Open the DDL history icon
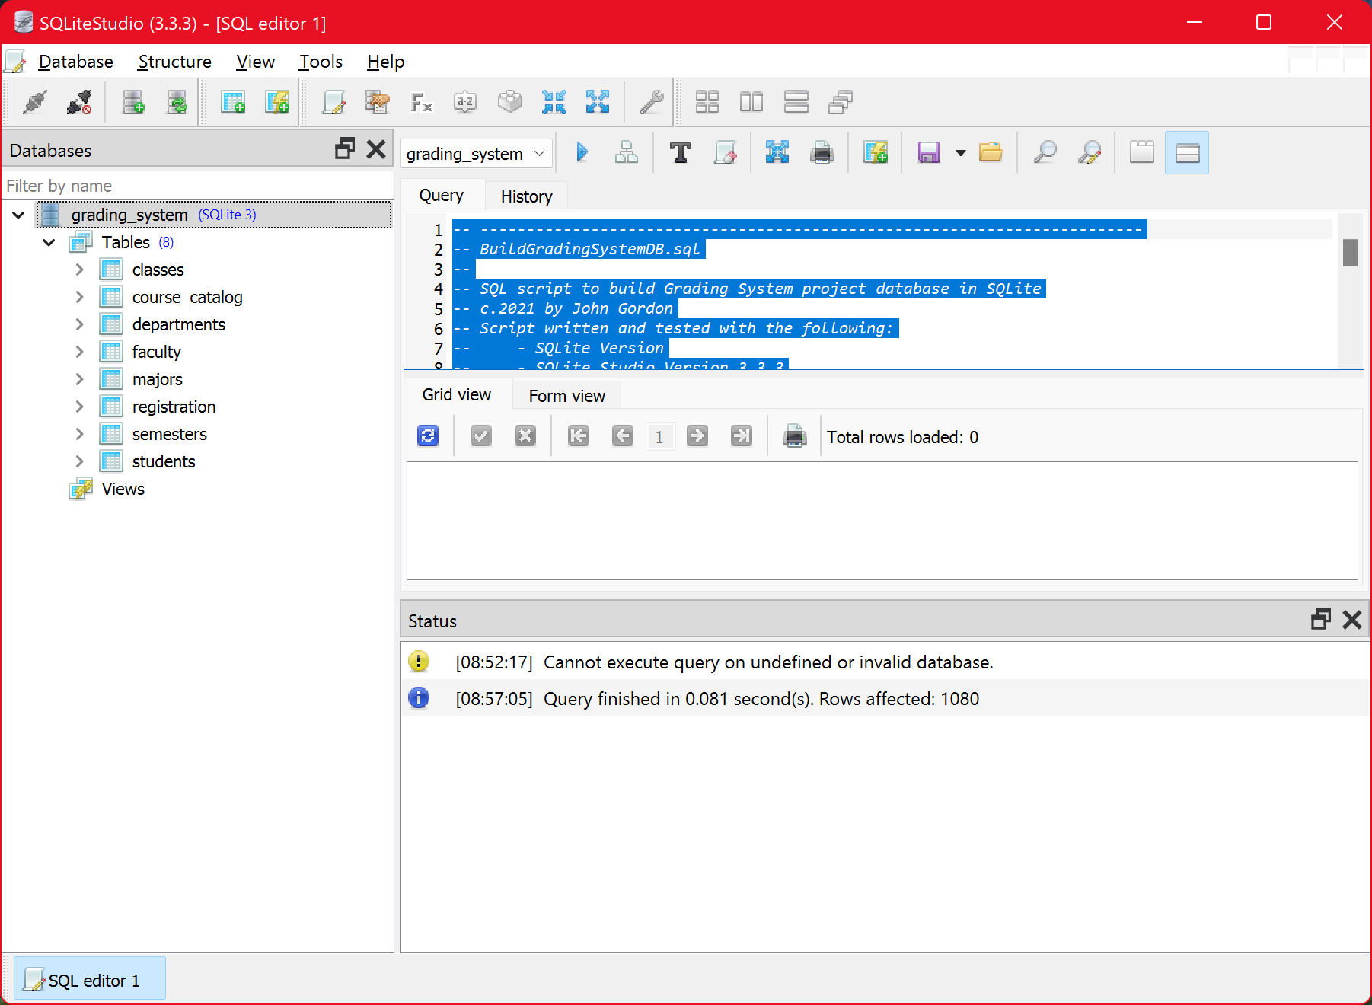This screenshot has height=1005, width=1372. point(377,102)
